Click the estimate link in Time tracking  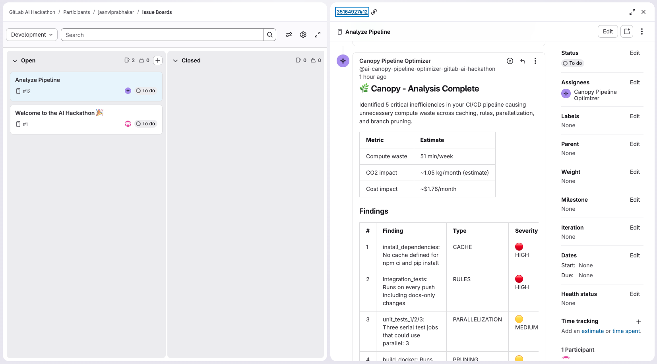[x=593, y=331]
